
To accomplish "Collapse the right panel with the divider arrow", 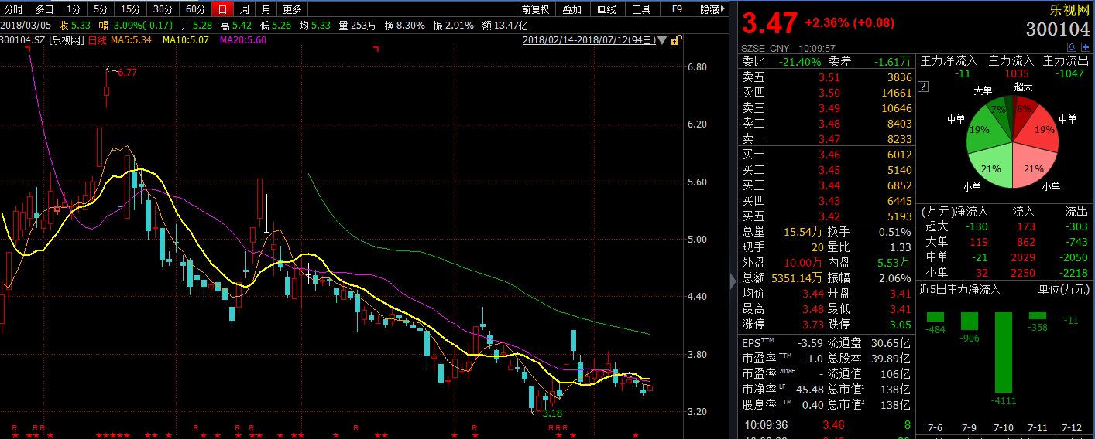I will pos(733,283).
